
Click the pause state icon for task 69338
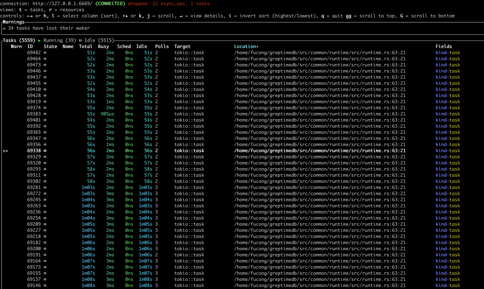click(x=45, y=151)
